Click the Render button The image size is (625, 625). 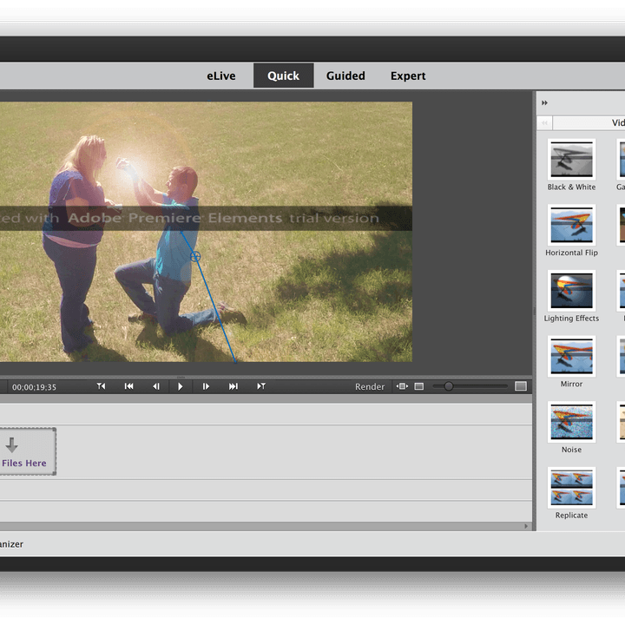click(370, 386)
